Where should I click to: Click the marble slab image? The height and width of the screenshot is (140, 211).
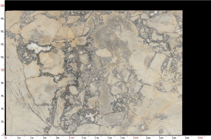[x=94, y=73]
